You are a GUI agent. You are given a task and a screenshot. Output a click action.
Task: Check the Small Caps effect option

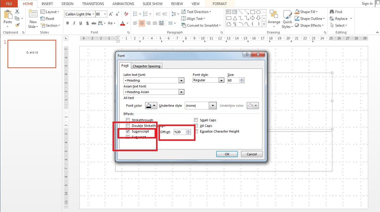click(196, 120)
